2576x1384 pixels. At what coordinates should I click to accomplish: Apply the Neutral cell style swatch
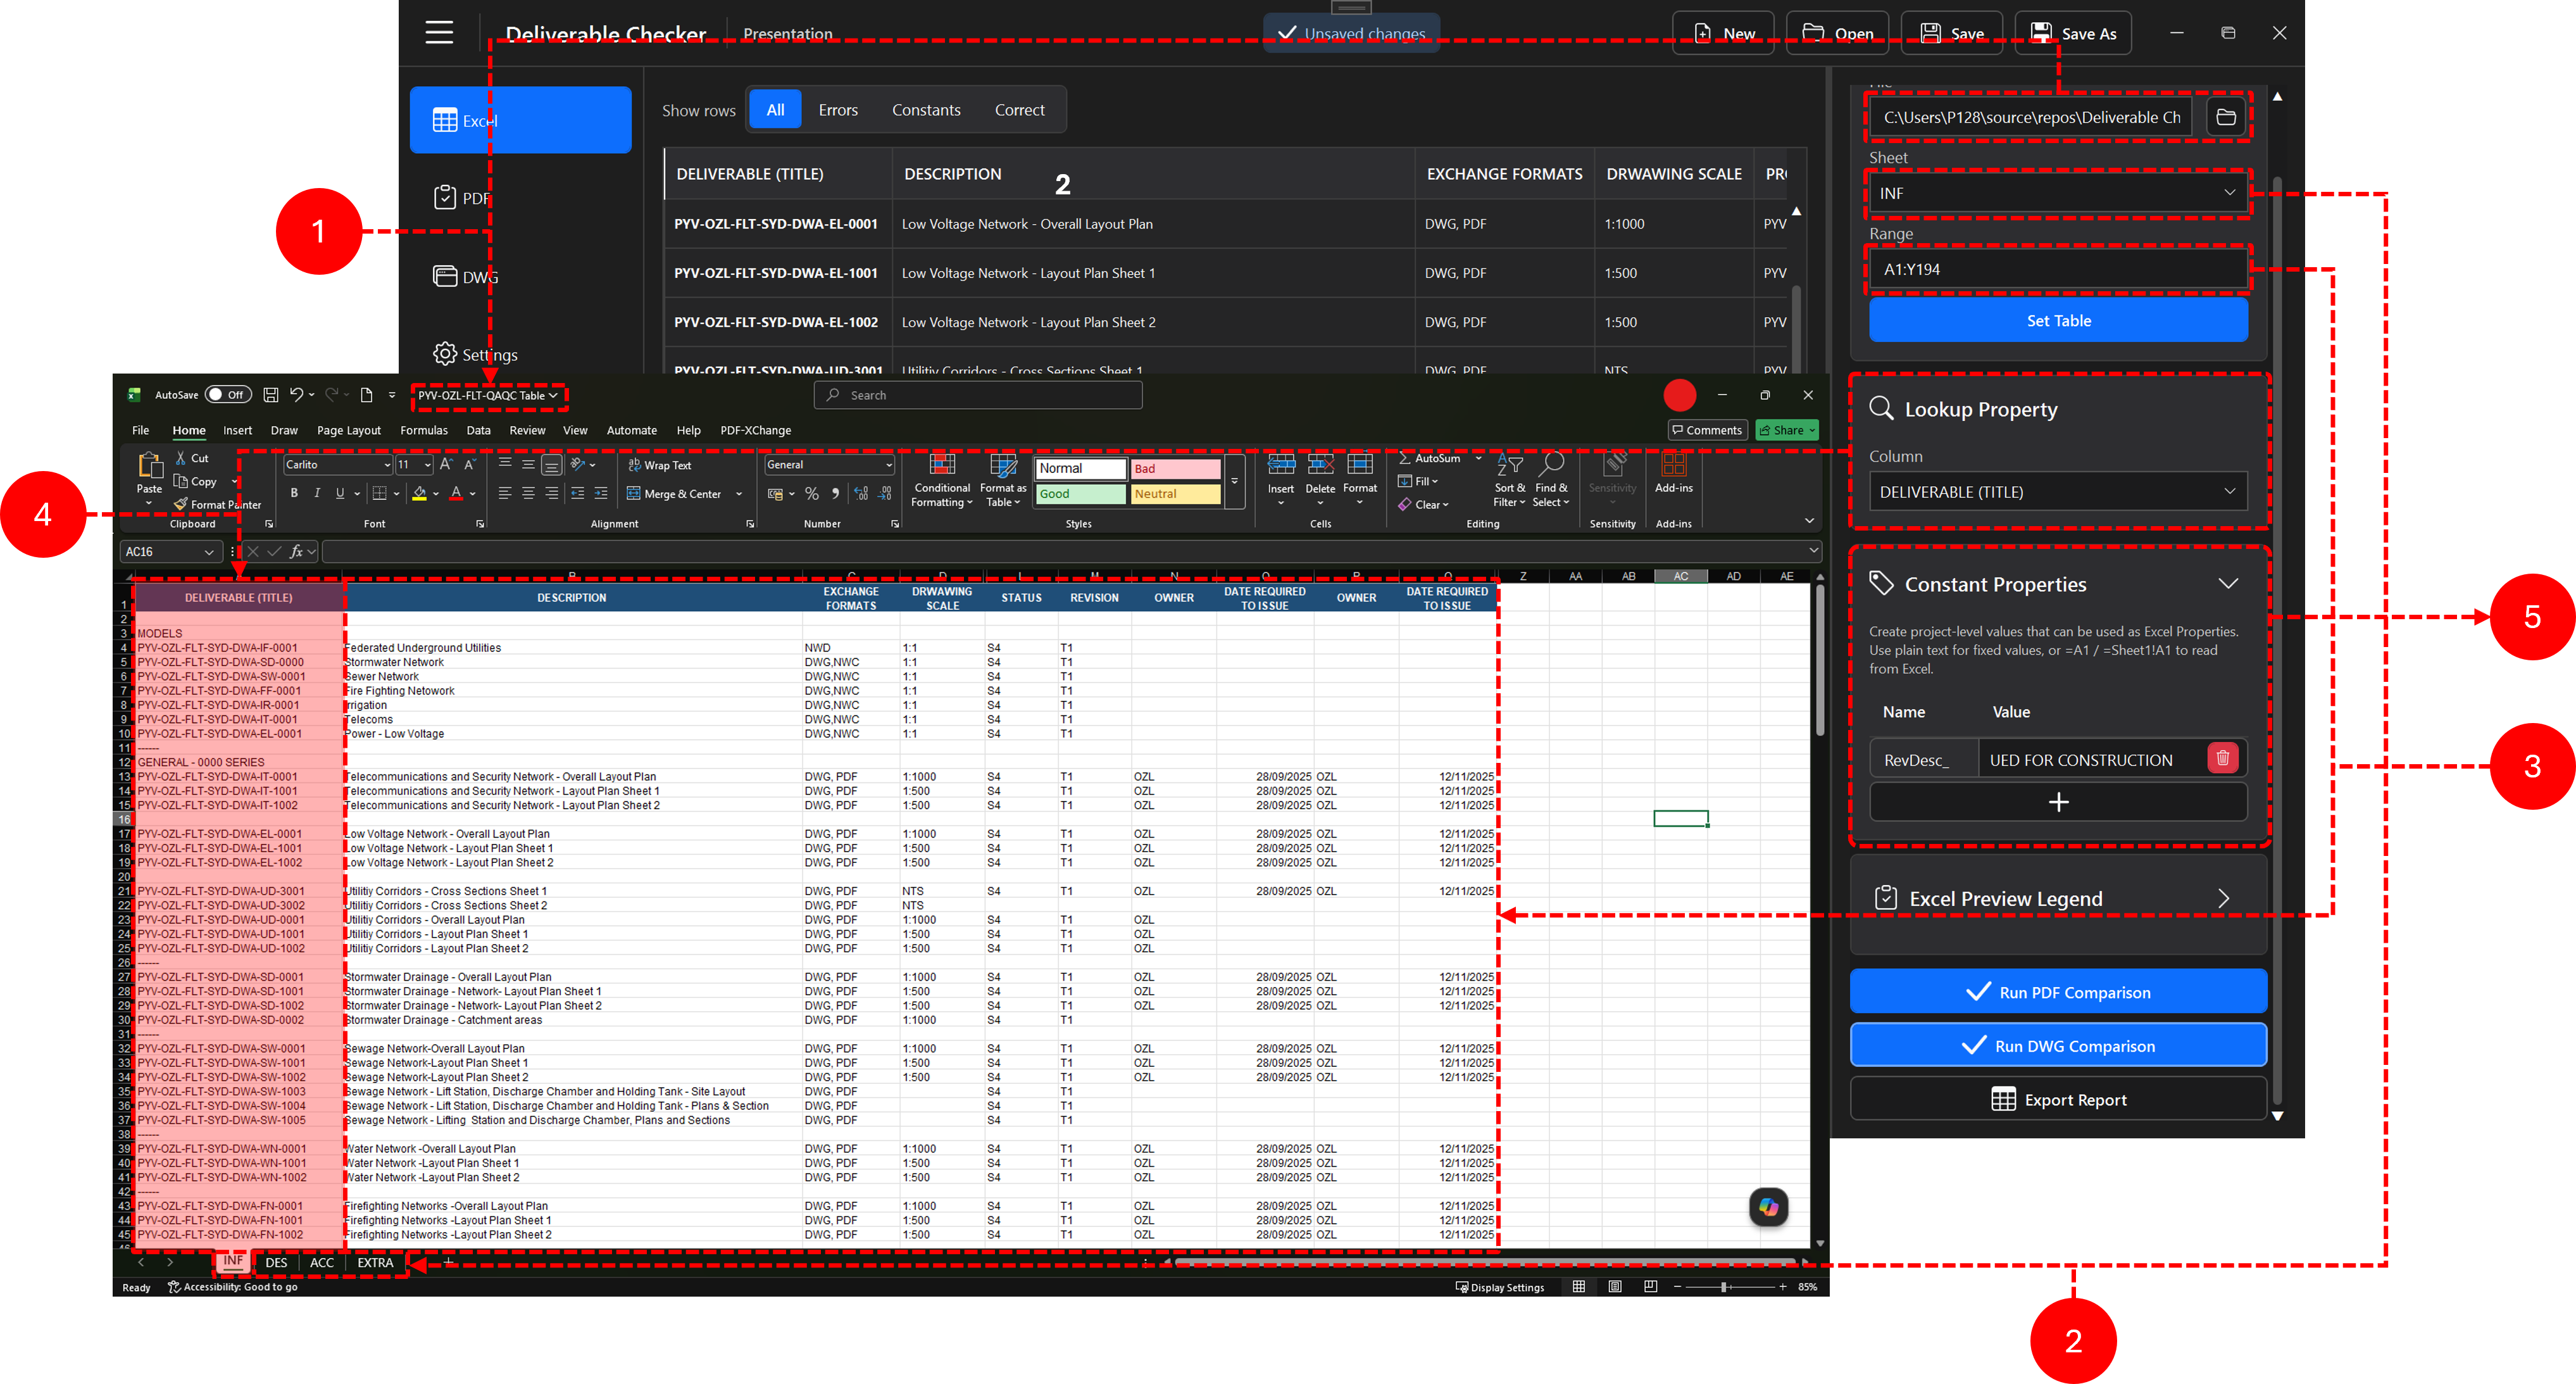click(1175, 494)
